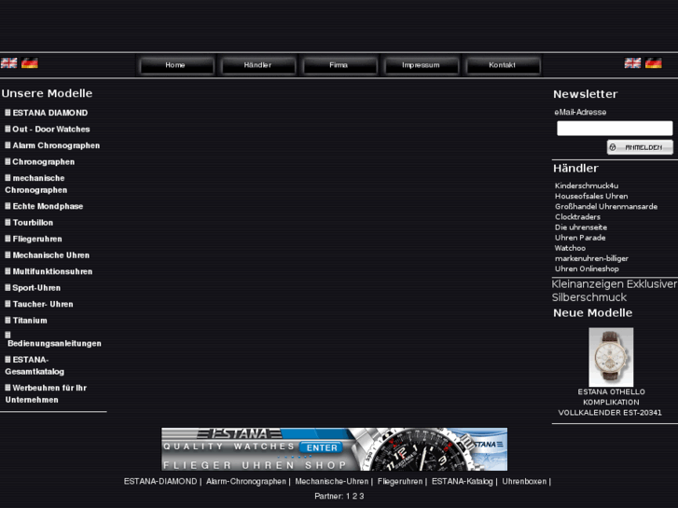Open Echte Mondphase category
This screenshot has height=508, width=678.
click(48, 206)
